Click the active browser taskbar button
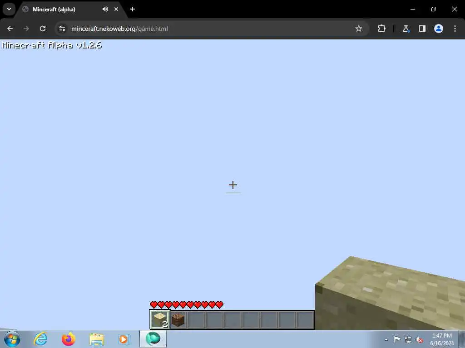 153,339
